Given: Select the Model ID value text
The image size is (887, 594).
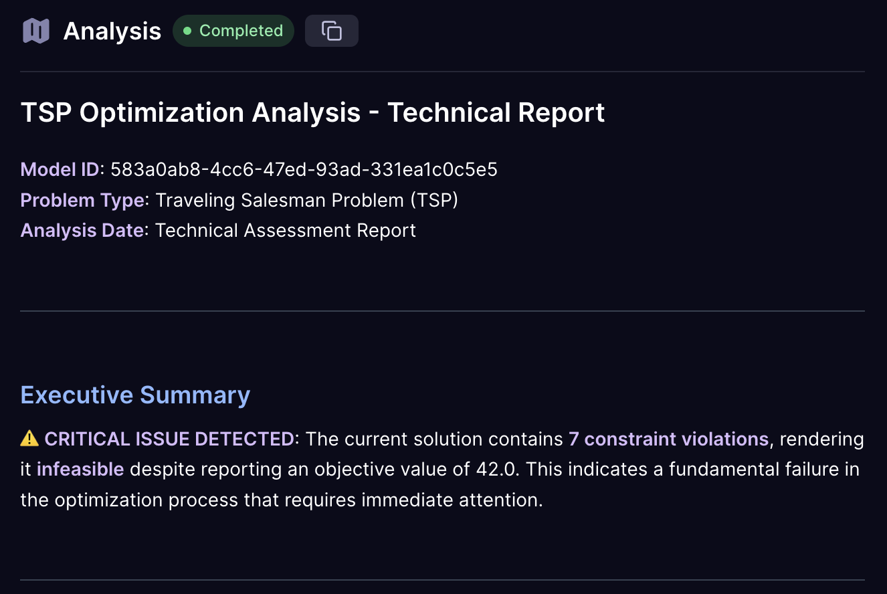Looking at the screenshot, I should (304, 169).
